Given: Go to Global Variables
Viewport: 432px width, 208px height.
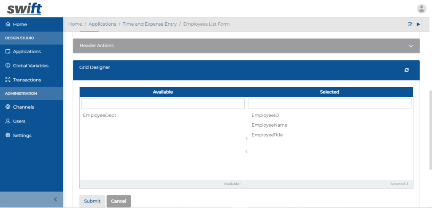Looking at the screenshot, I should [30, 66].
